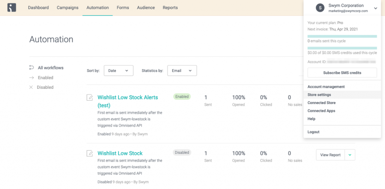Screen dimensions: 385x189
Task: Click the Omnisend logo icon
Action: (12, 8)
